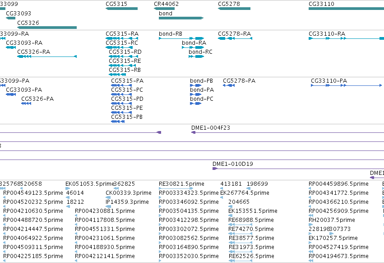Click the bond gene bar
Viewport: 384px width, 263px height.
181,18
